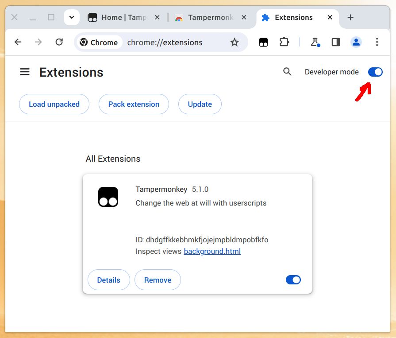Switch to Home | Tampermonkey tab
This screenshot has height=338, width=396.
point(123,17)
